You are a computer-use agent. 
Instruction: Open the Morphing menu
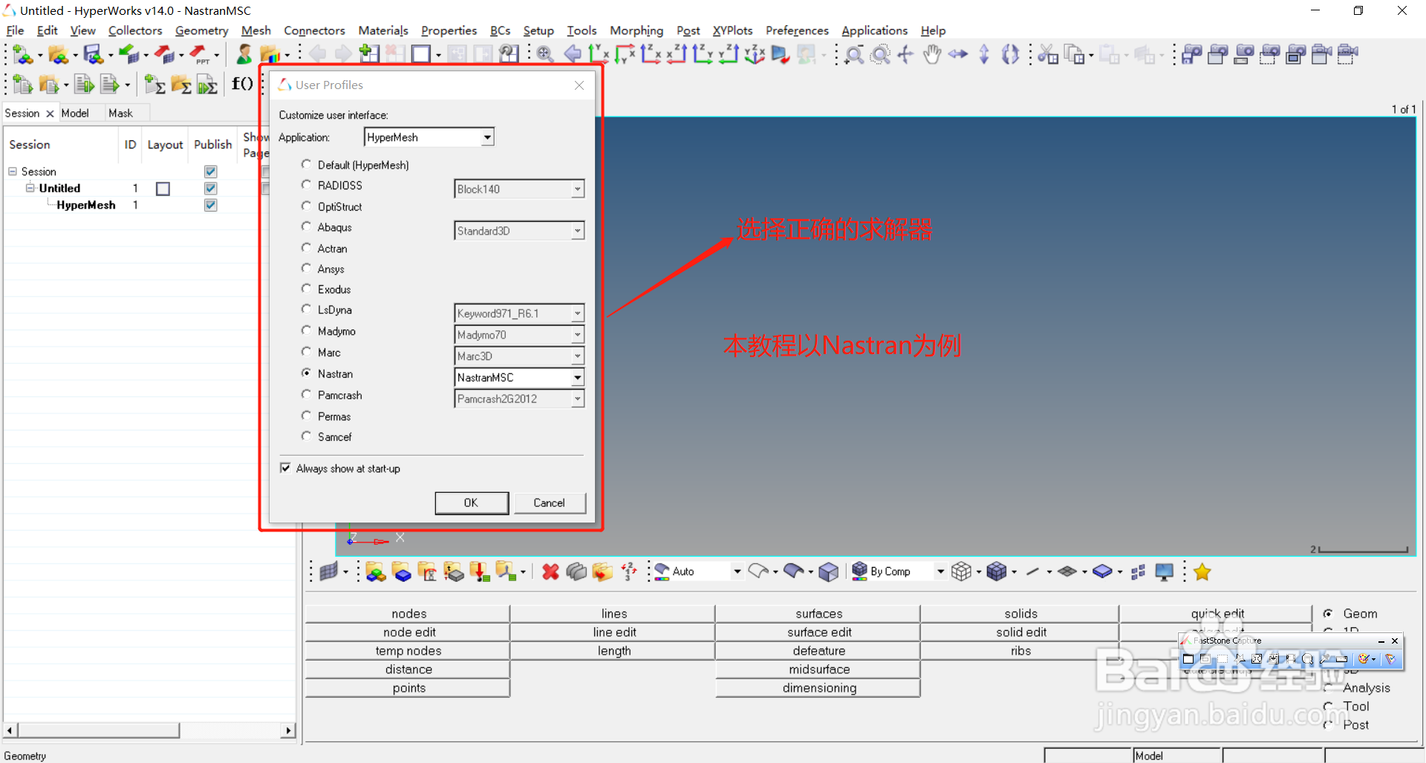[x=637, y=30]
